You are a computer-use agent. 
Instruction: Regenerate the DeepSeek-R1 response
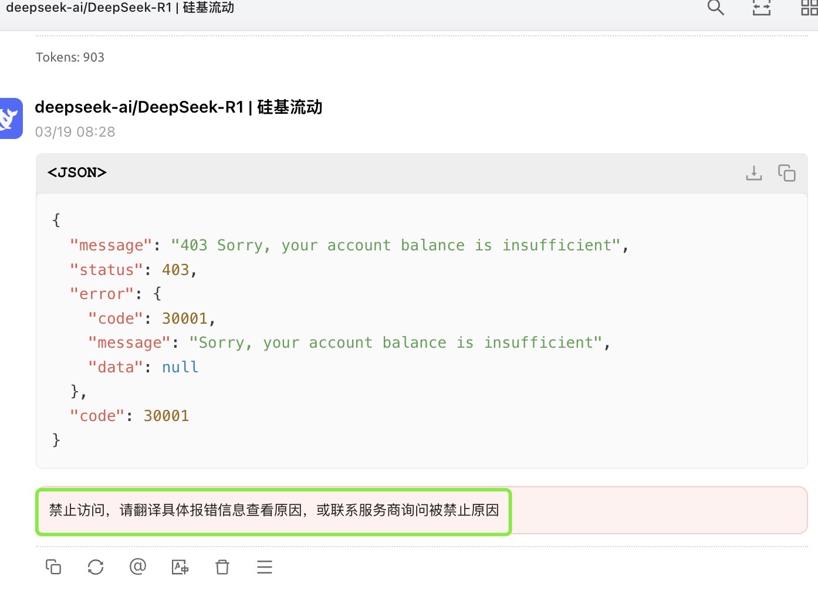tap(96, 567)
